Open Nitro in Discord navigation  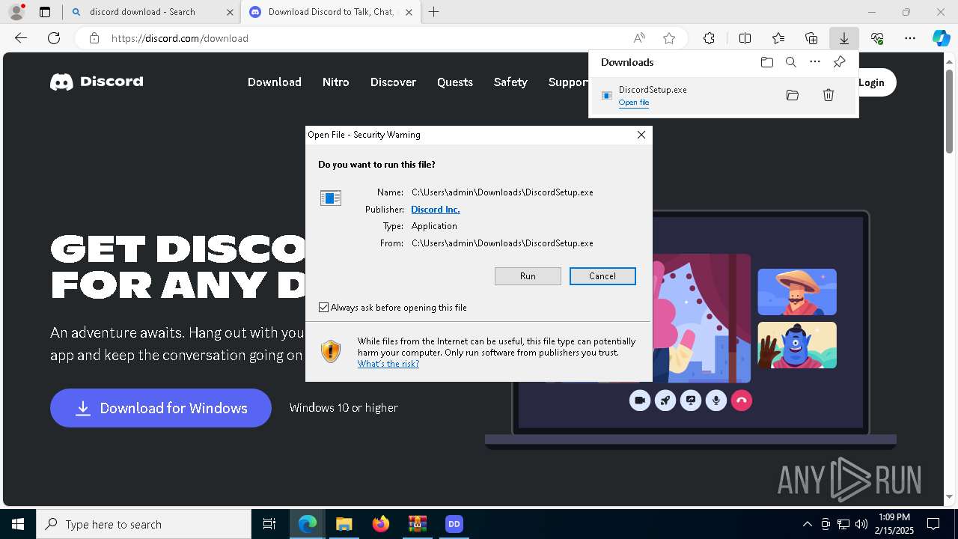(x=336, y=82)
